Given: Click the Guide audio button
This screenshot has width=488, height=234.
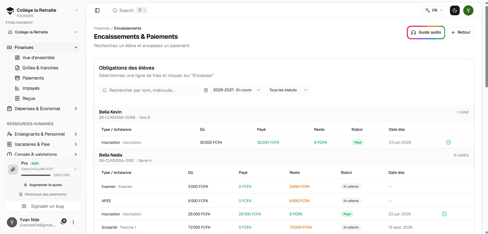Looking at the screenshot, I should click(426, 32).
